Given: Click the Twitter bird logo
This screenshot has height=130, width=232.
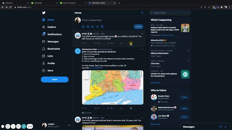Looking at the screenshot, I should [x=43, y=13].
